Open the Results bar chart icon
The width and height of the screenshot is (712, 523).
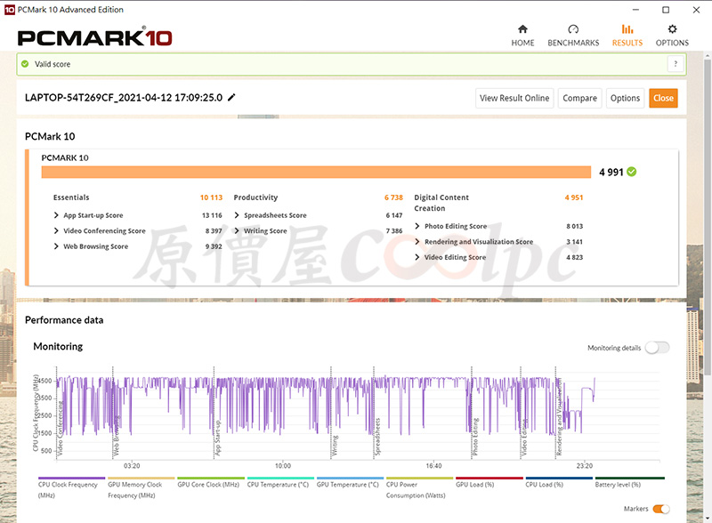point(627,29)
